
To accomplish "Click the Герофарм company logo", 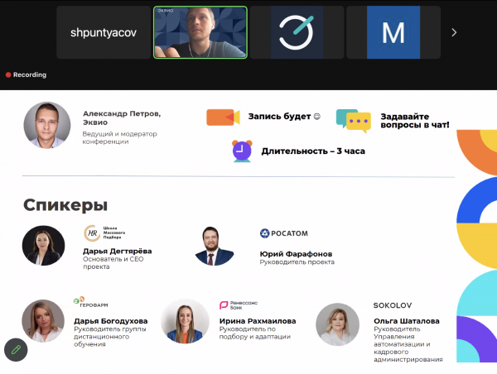I will click(90, 302).
